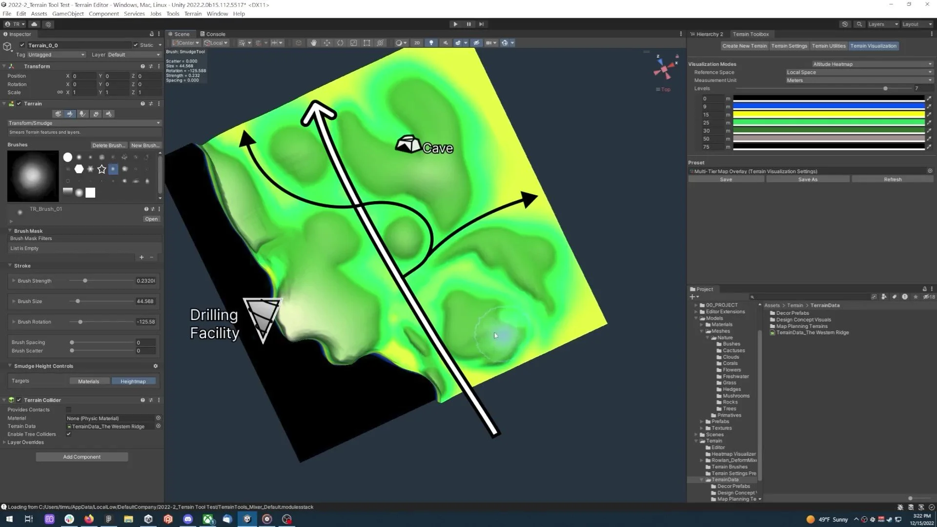Select the Hand view tool
Viewport: 937px width, 527px height.
click(x=313, y=43)
